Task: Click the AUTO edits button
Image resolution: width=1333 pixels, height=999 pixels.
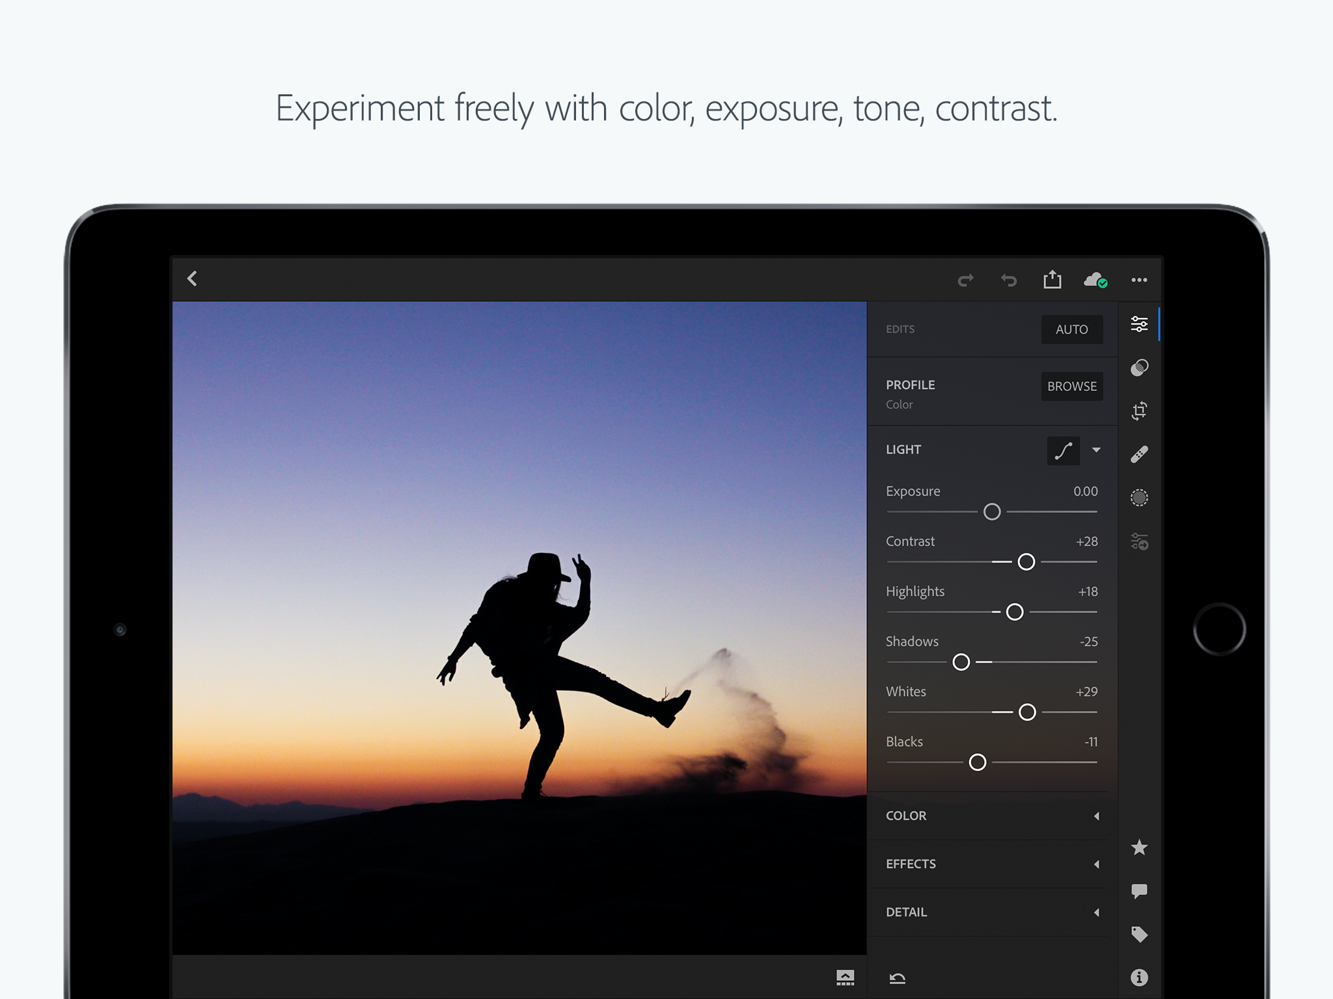Action: (1072, 329)
